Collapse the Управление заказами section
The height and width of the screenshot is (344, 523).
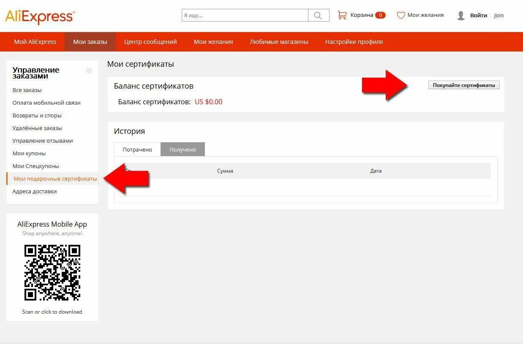(89, 71)
